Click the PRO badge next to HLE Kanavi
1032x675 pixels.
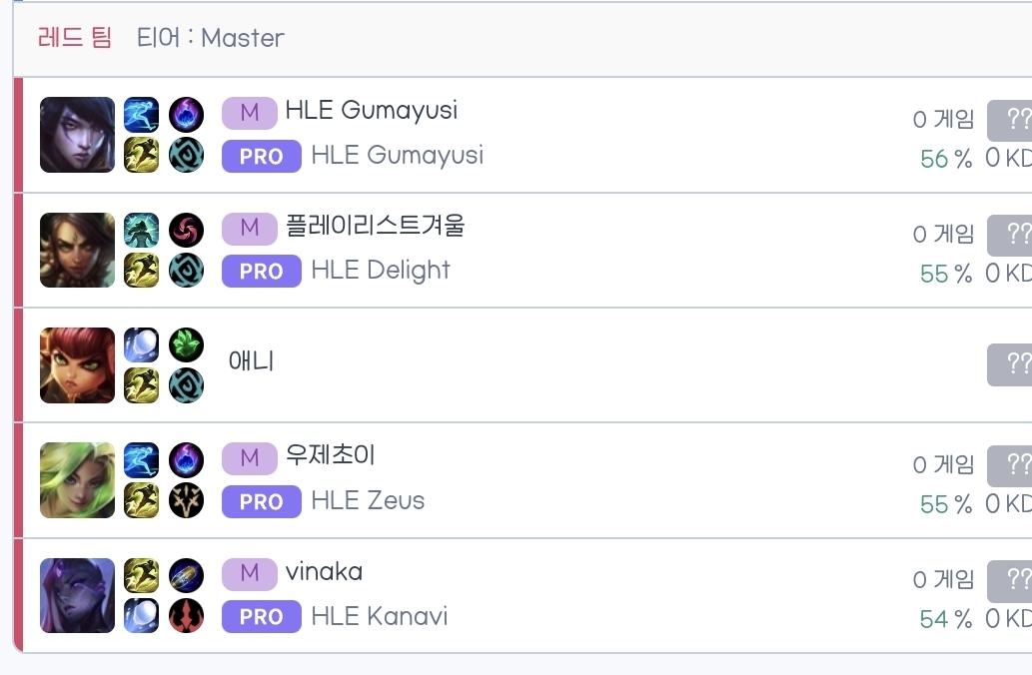(261, 617)
